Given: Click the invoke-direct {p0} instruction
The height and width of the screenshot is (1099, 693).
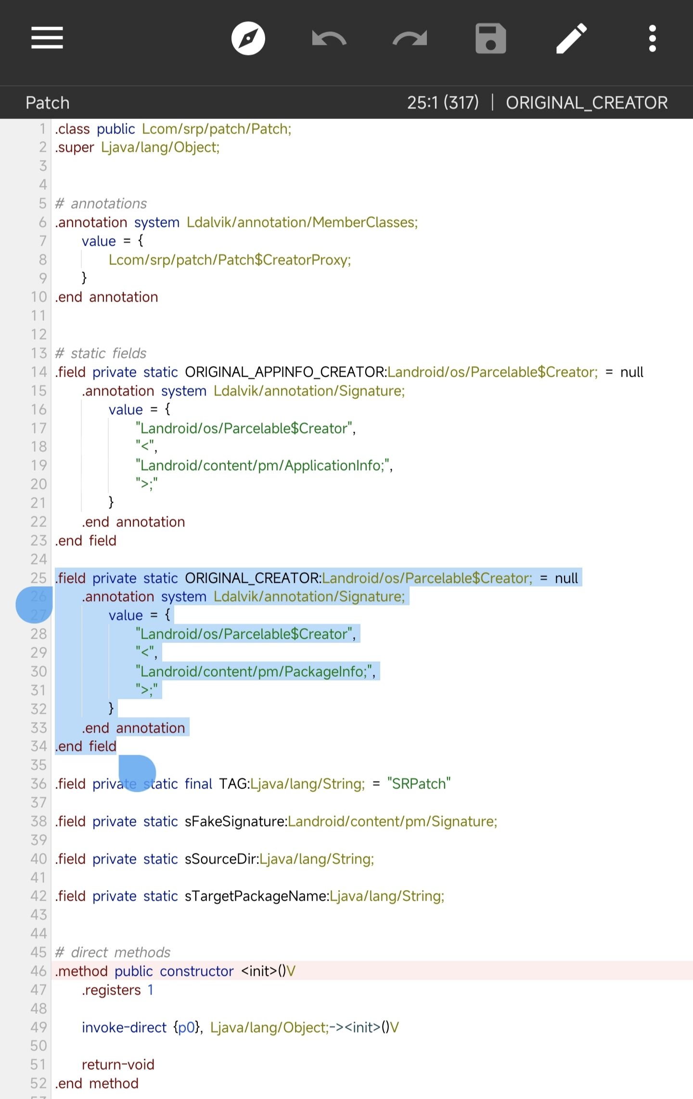Looking at the screenshot, I should pyautogui.click(x=240, y=1028).
